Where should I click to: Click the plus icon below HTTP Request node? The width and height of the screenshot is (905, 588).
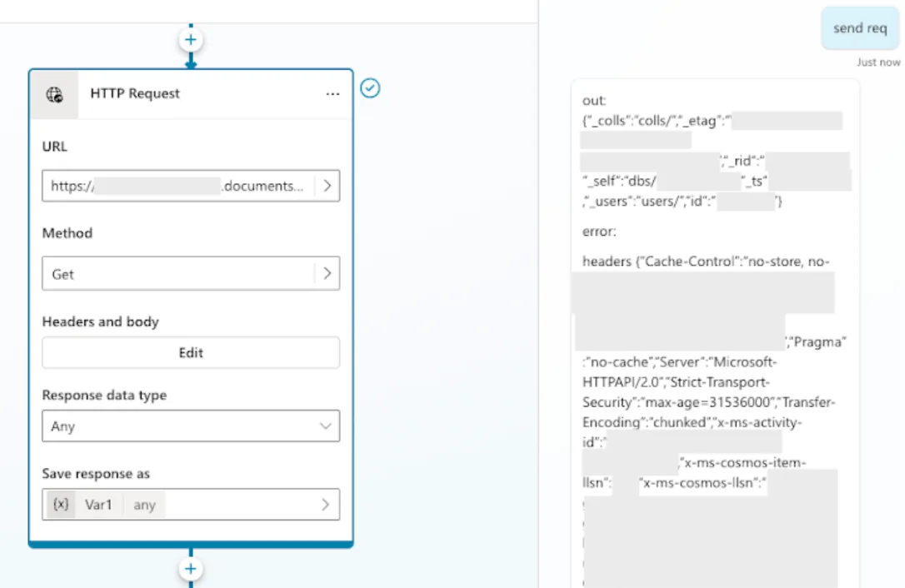click(191, 569)
